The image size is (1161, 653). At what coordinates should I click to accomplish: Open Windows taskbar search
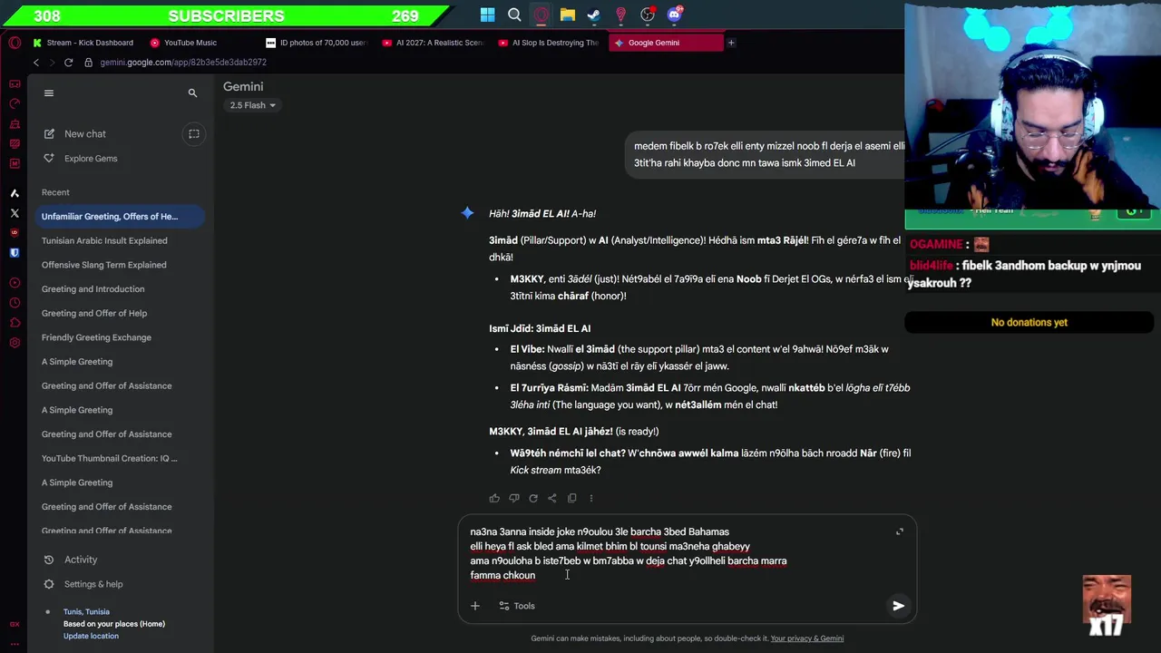coord(514,15)
